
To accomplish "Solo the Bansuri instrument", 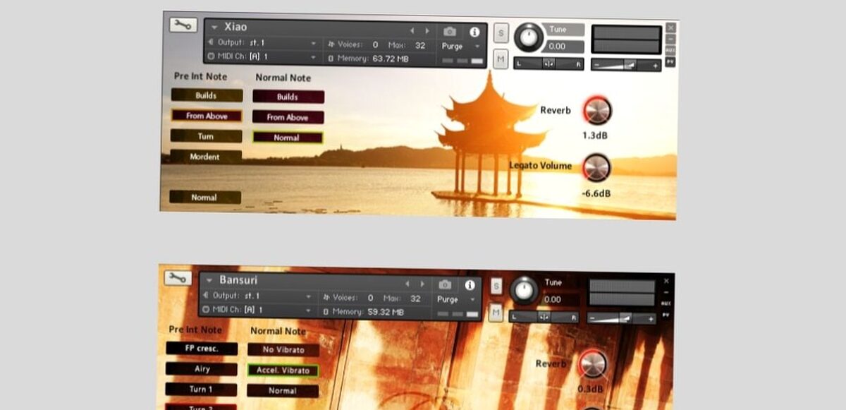I will tap(496, 285).
